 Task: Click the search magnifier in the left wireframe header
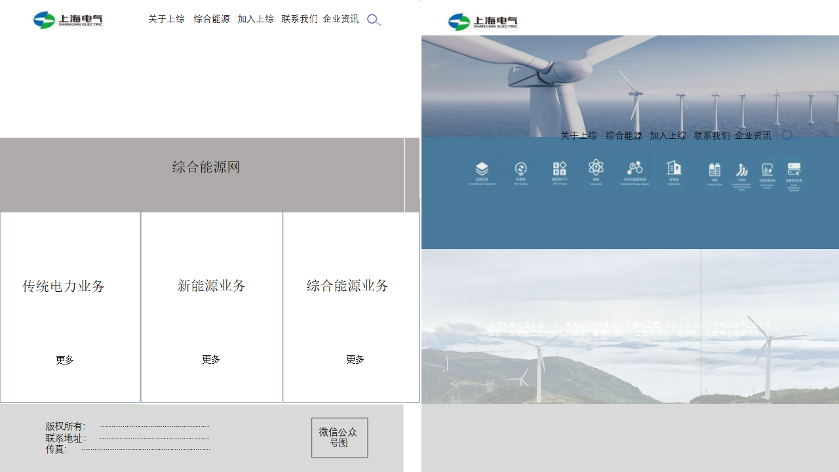(x=374, y=20)
